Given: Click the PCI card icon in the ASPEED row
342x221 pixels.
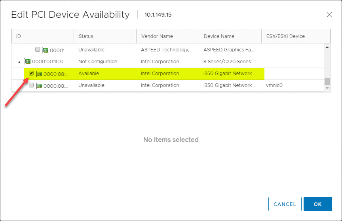Looking at the screenshot, I should point(46,50).
